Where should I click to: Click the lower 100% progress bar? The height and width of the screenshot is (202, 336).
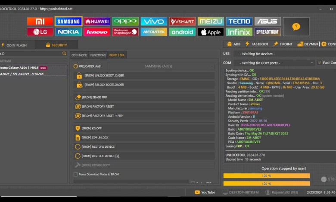[267, 184]
